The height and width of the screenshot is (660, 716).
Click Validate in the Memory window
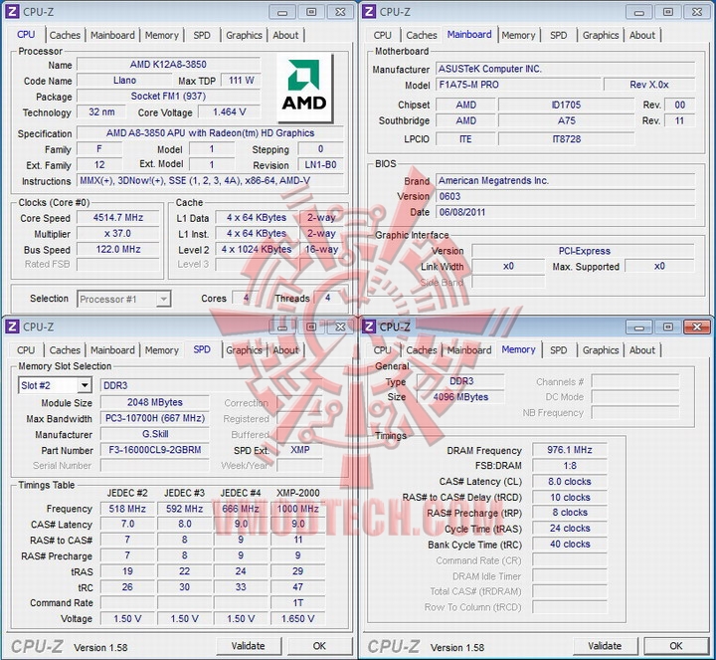click(x=605, y=646)
